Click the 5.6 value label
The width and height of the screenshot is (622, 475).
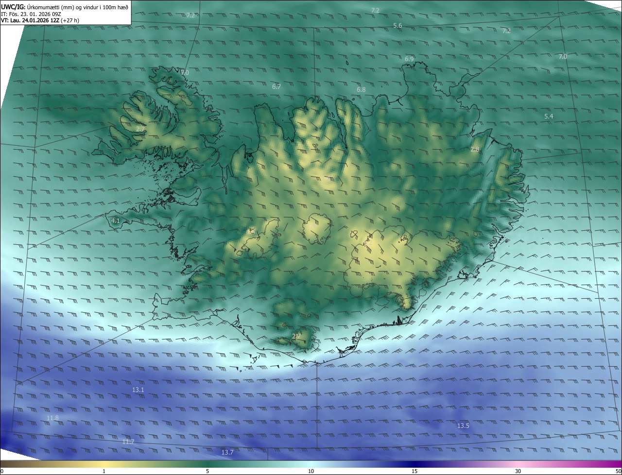tap(397, 25)
